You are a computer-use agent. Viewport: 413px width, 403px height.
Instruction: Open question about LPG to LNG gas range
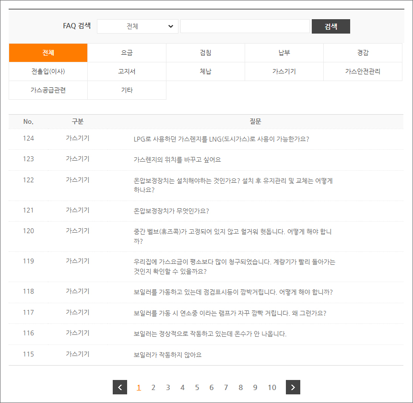[x=221, y=139]
